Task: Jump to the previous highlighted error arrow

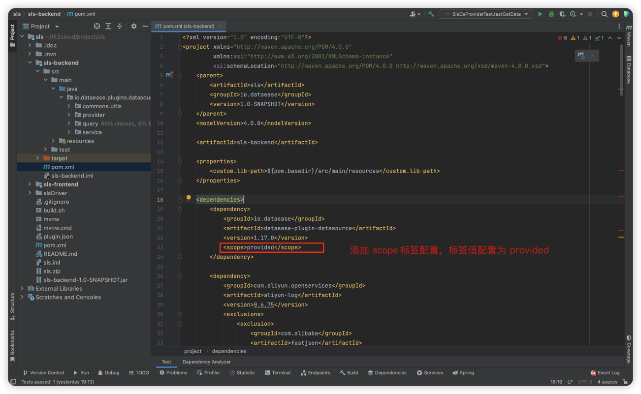Action: (x=610, y=38)
